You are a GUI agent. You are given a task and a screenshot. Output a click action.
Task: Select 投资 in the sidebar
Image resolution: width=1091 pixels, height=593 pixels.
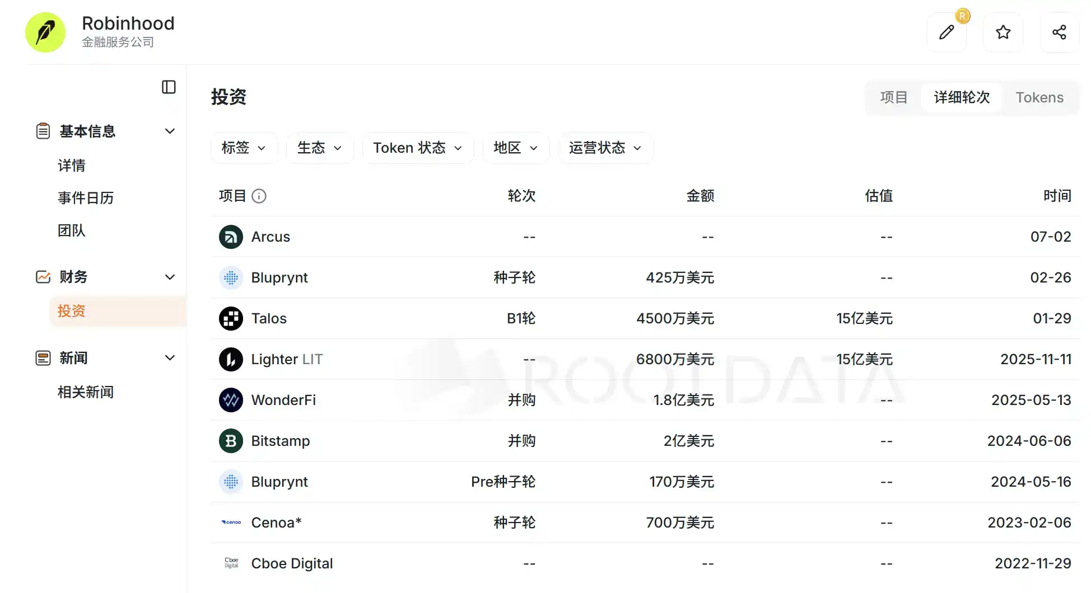click(118, 311)
